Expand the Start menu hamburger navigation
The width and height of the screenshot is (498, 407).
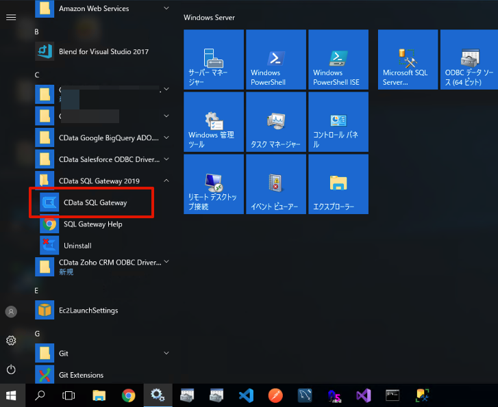point(11,17)
